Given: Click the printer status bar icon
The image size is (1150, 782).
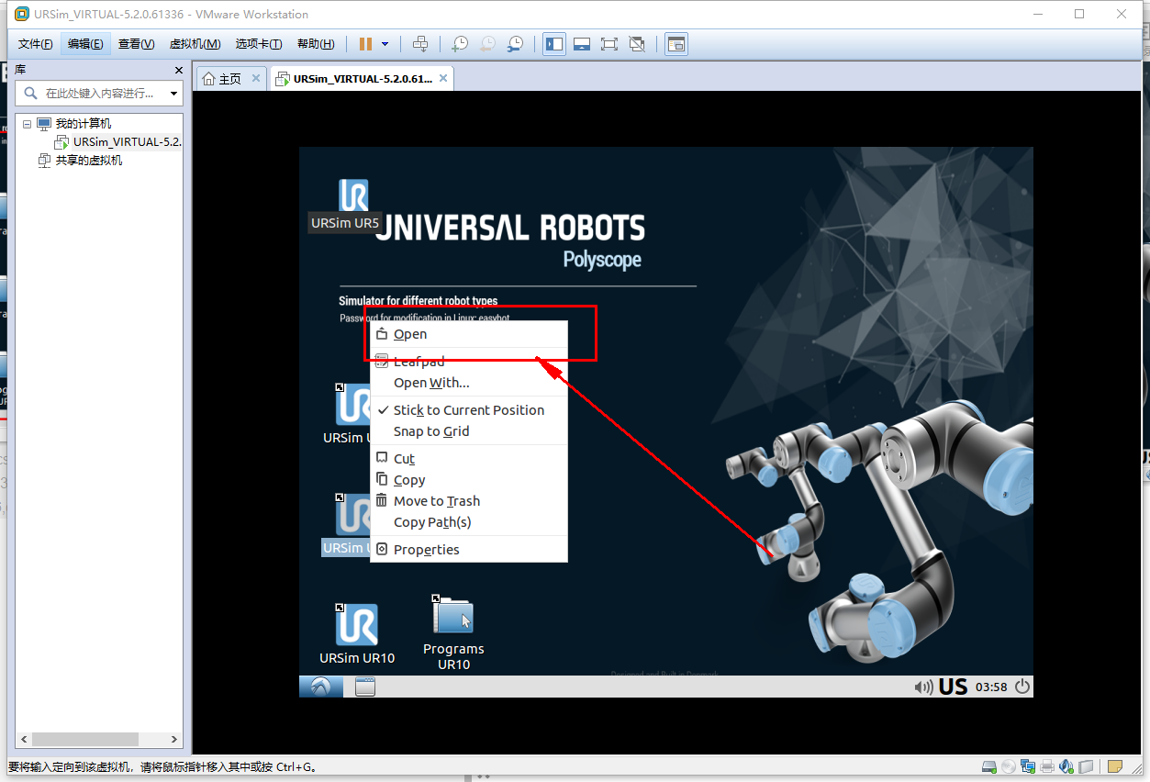Looking at the screenshot, I should [x=1046, y=766].
